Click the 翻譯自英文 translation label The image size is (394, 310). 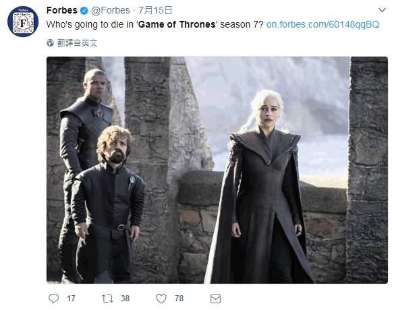pyautogui.click(x=77, y=43)
